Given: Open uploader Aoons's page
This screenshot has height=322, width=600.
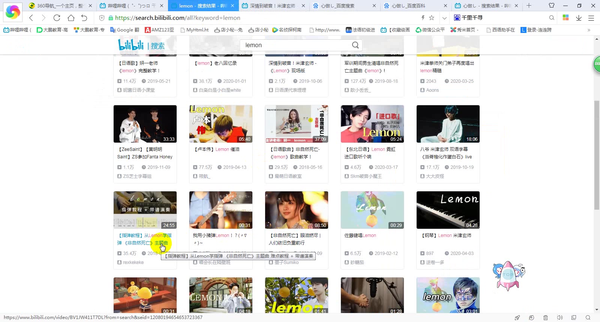Looking at the screenshot, I should [432, 90].
